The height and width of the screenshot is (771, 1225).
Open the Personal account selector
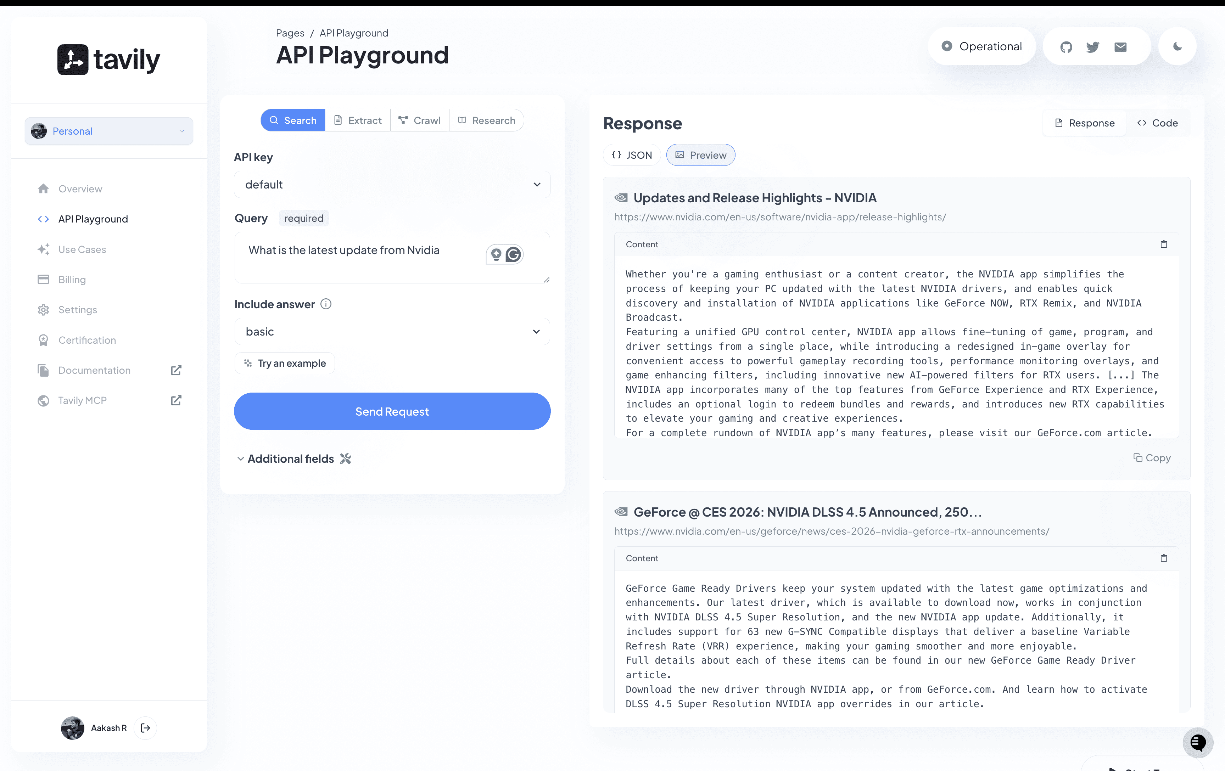pyautogui.click(x=108, y=131)
